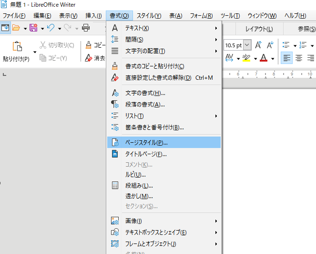Select ページスタイル(P)... menu entry
Image resolution: width=316 pixels, height=254 pixels.
tap(164, 143)
